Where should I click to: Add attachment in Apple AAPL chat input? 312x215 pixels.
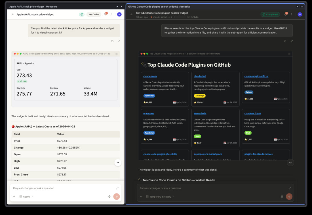(14, 197)
